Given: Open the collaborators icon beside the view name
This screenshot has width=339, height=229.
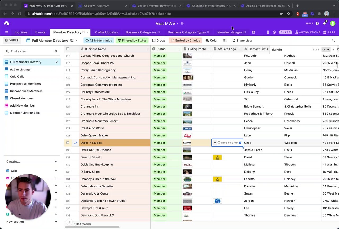Looking at the screenshot, I should tap(72, 41).
